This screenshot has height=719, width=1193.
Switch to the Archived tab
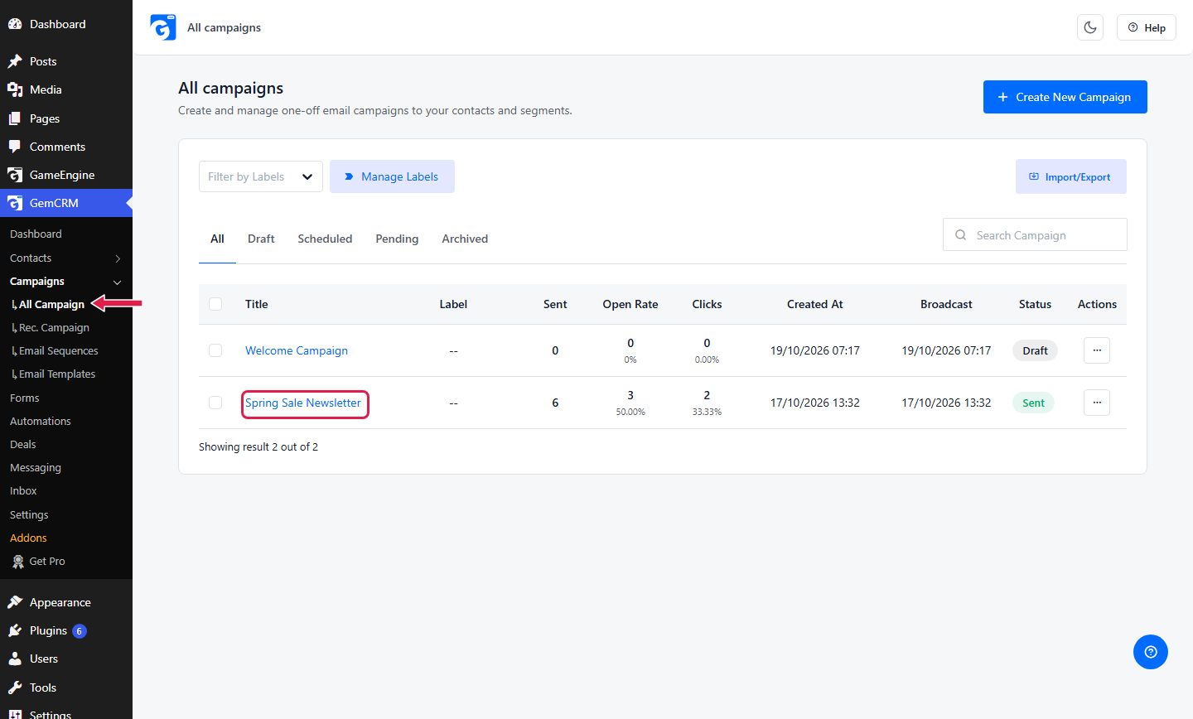[x=465, y=239]
